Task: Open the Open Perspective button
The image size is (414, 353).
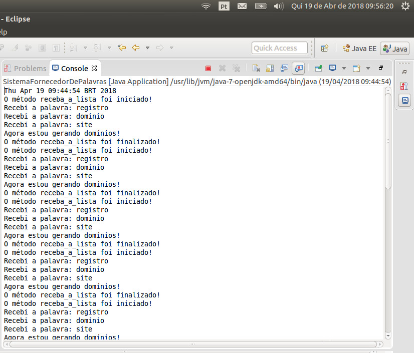Action: click(x=324, y=48)
